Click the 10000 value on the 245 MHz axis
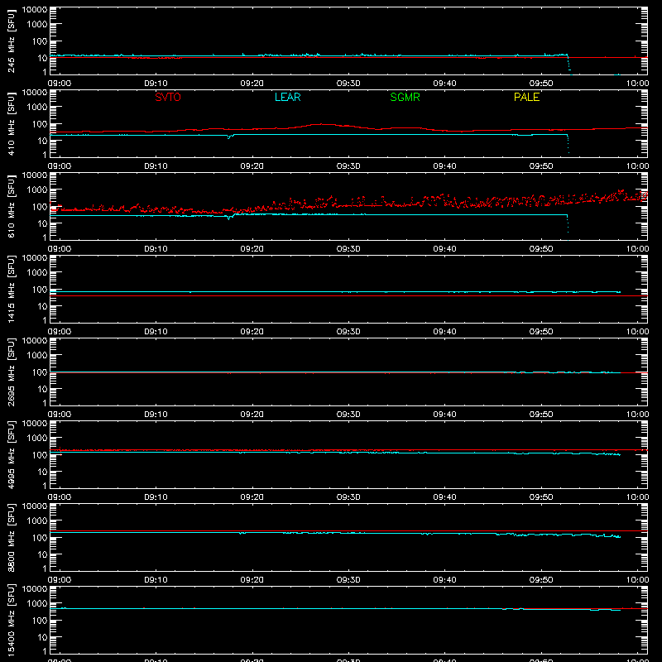This screenshot has height=662, width=662. point(35,10)
